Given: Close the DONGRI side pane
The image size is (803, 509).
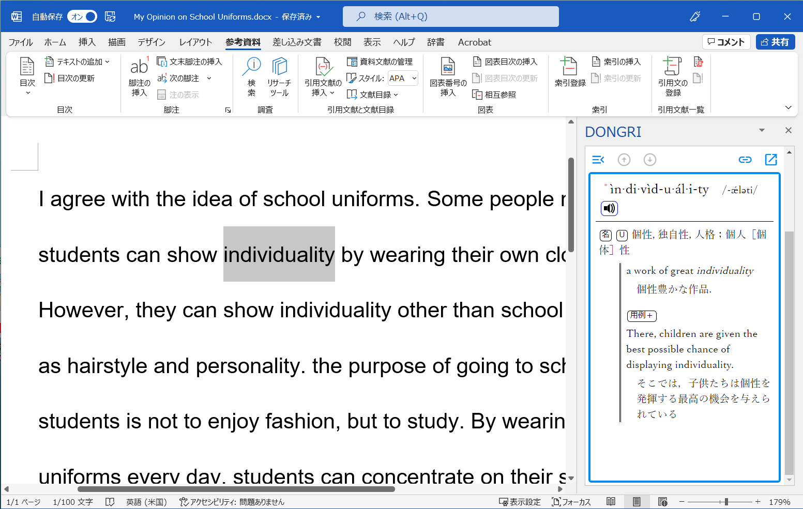Looking at the screenshot, I should coord(788,130).
